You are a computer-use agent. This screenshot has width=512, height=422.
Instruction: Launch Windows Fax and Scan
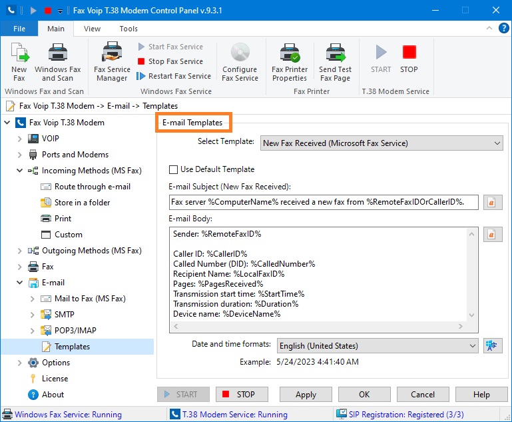tap(58, 62)
